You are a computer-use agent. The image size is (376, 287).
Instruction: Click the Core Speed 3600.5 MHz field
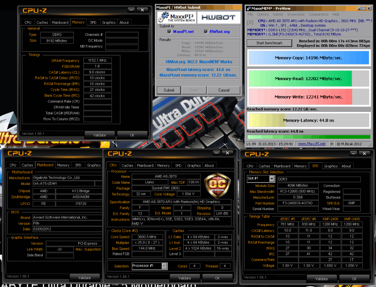click(x=147, y=237)
